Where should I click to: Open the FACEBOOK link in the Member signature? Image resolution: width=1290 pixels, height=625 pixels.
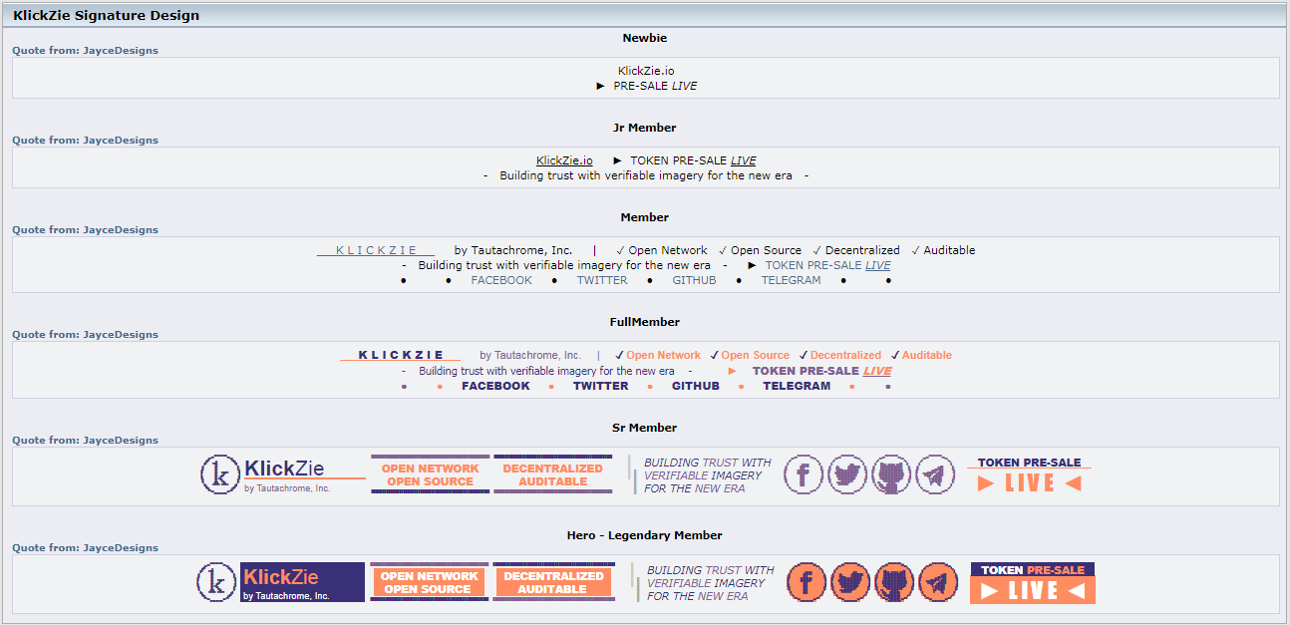(501, 280)
